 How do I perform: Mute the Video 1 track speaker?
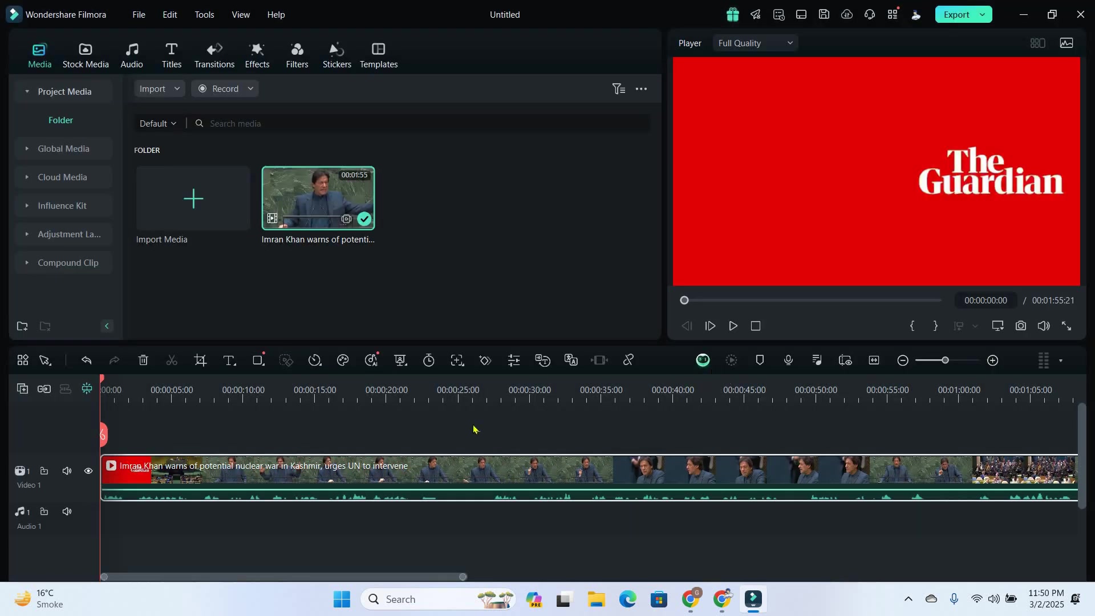[67, 471]
